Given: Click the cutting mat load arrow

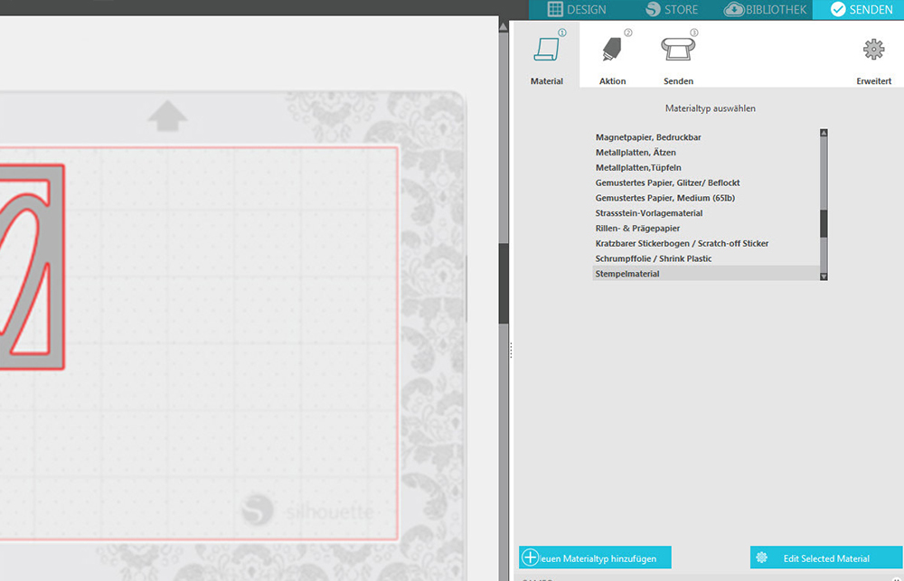Looking at the screenshot, I should (x=167, y=116).
